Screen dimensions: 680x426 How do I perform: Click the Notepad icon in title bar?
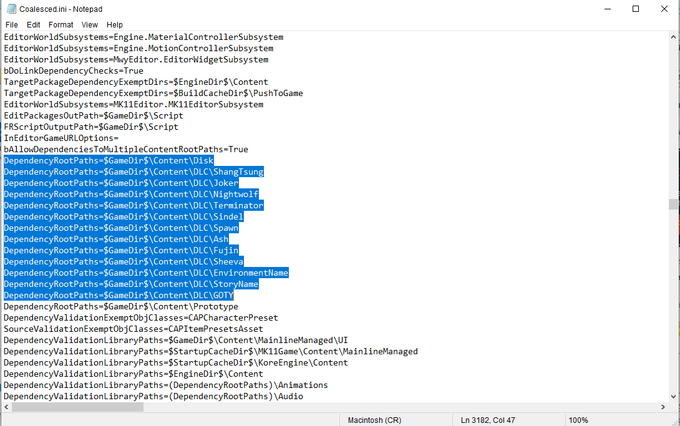(x=11, y=9)
